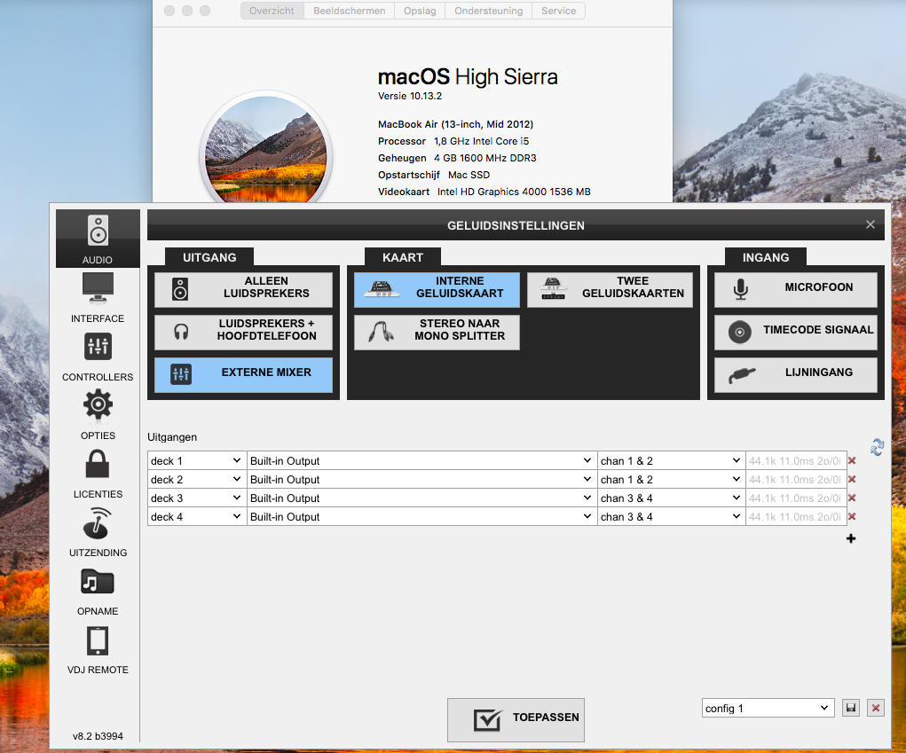This screenshot has width=906, height=753.
Task: Remove the deck 1 output row
Action: 852,461
